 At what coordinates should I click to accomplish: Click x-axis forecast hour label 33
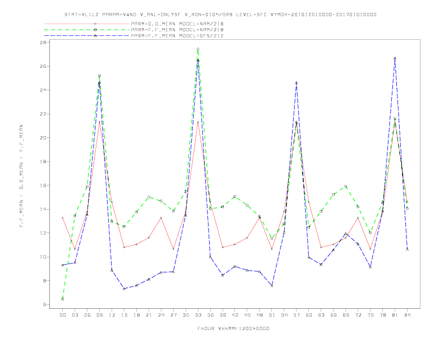click(198, 315)
